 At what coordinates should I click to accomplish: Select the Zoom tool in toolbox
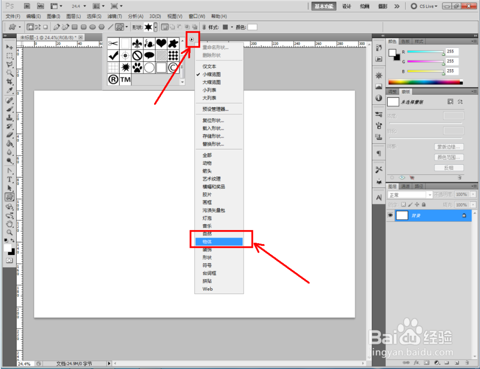point(10,232)
